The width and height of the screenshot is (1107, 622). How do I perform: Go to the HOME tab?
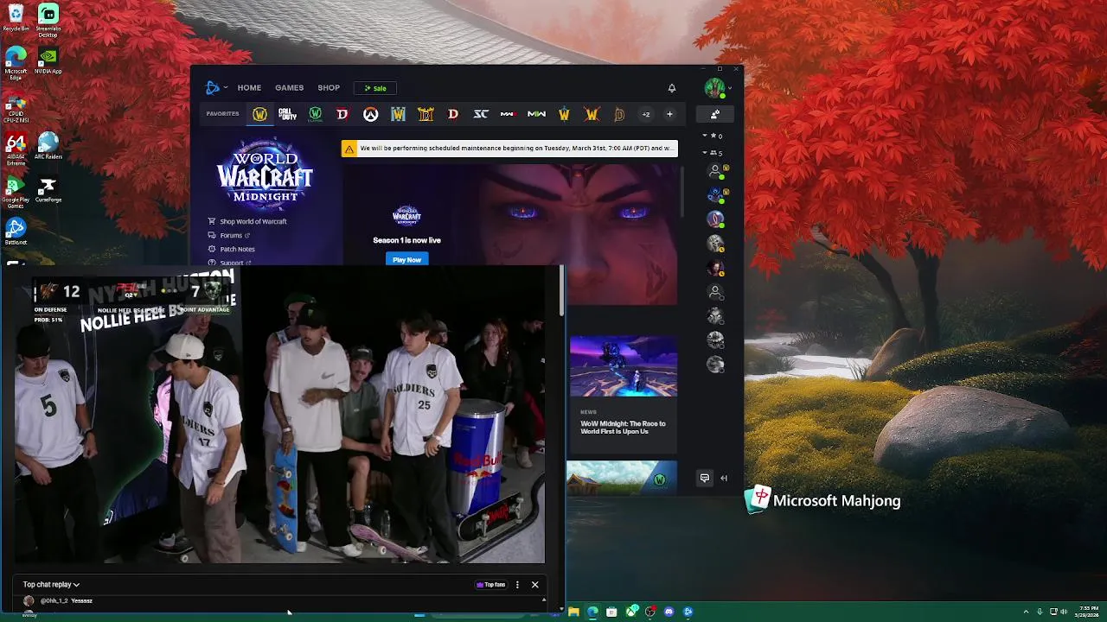(249, 87)
